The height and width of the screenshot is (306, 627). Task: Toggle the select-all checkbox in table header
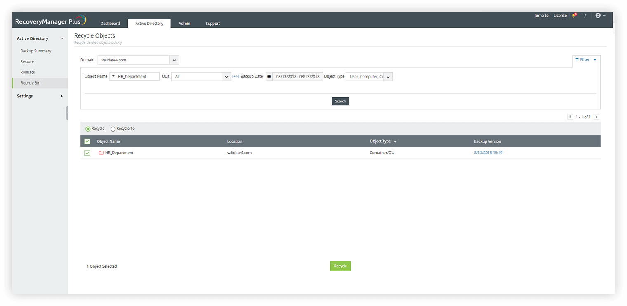coord(87,141)
